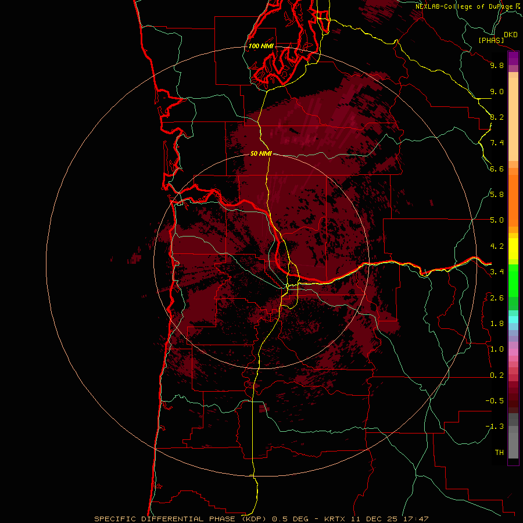Pick the orange color bar segment
The height and width of the screenshot is (523, 523).
513,200
